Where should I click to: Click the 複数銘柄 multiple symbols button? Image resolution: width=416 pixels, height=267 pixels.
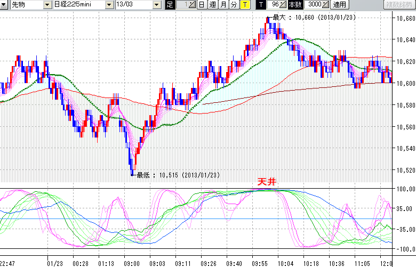pos(399,5)
